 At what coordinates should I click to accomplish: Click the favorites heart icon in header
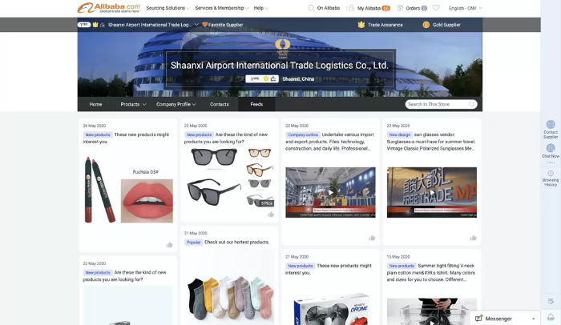(436, 7)
